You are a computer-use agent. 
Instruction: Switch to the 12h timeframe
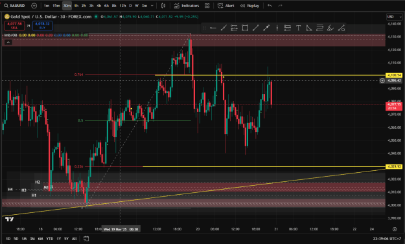pos(122,6)
